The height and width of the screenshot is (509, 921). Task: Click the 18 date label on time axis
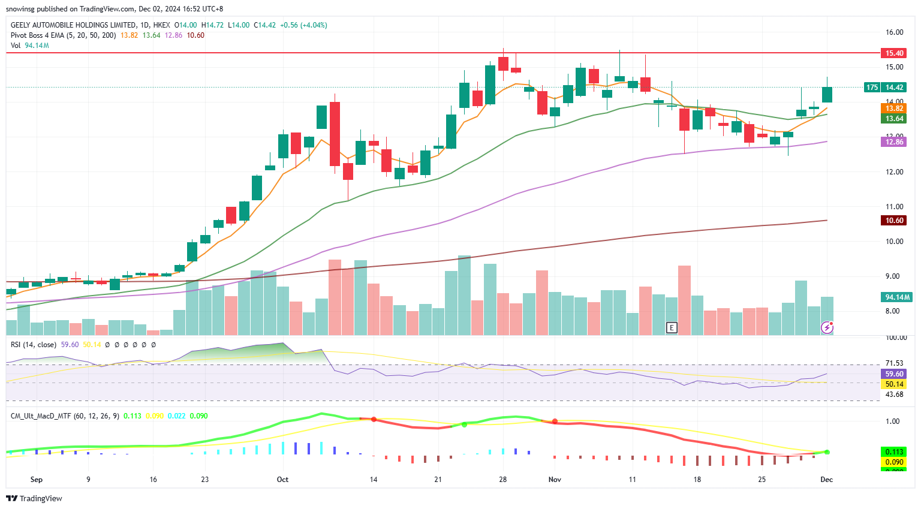point(697,480)
